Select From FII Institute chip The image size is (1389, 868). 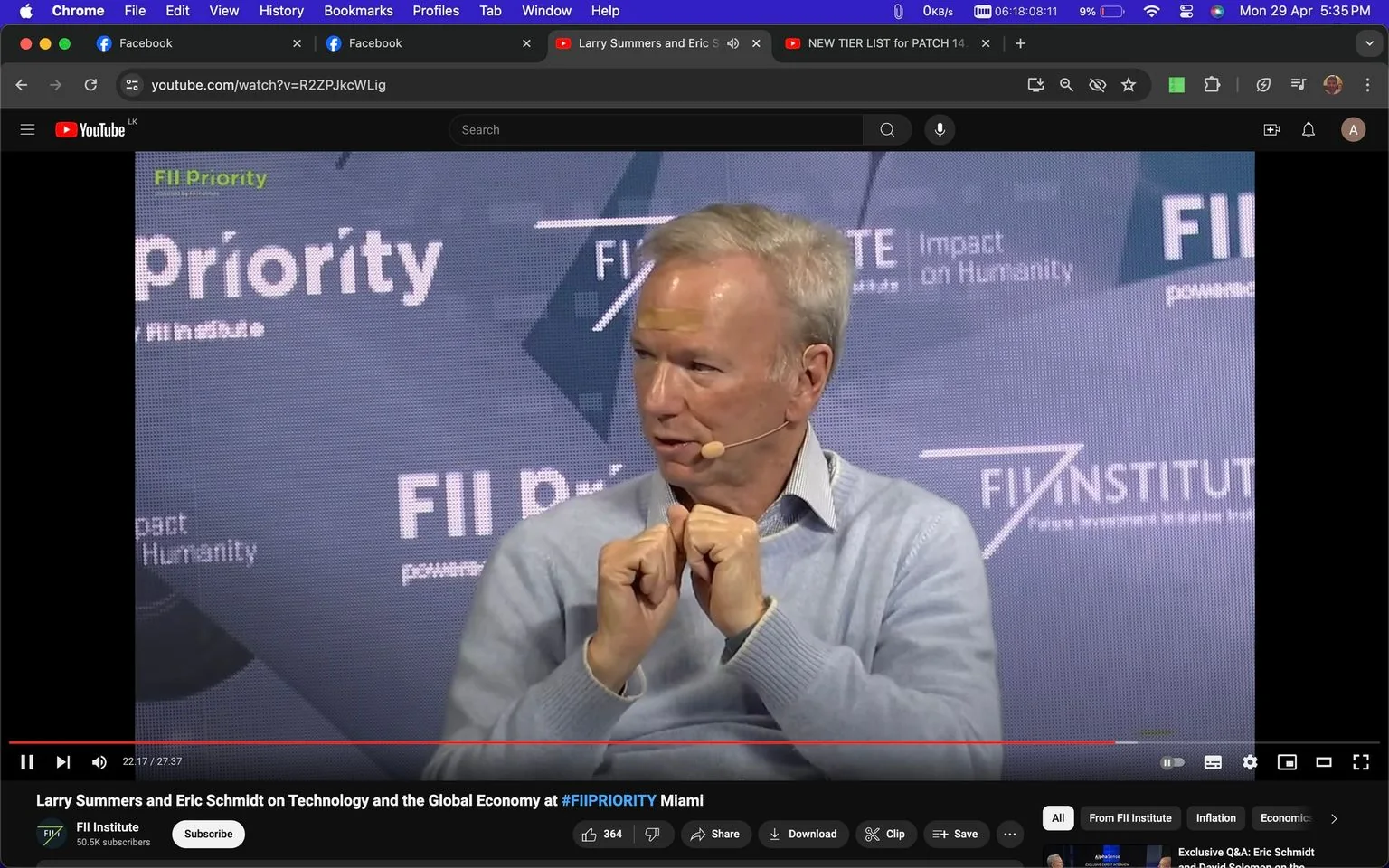1129,817
